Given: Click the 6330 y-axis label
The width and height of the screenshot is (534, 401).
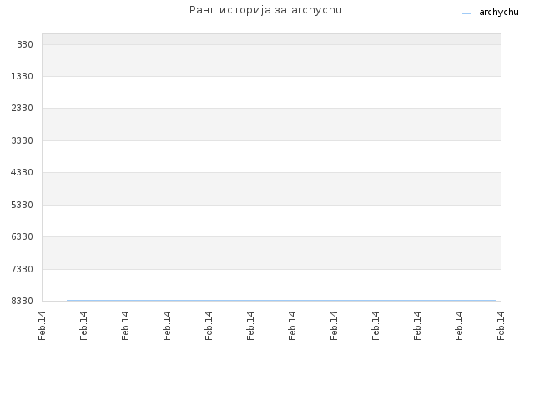Looking at the screenshot, I should 22,236.
